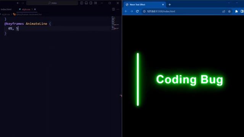Split the editor to the right
Image resolution: width=244 pixels, height=137 pixels.
click(114, 9)
